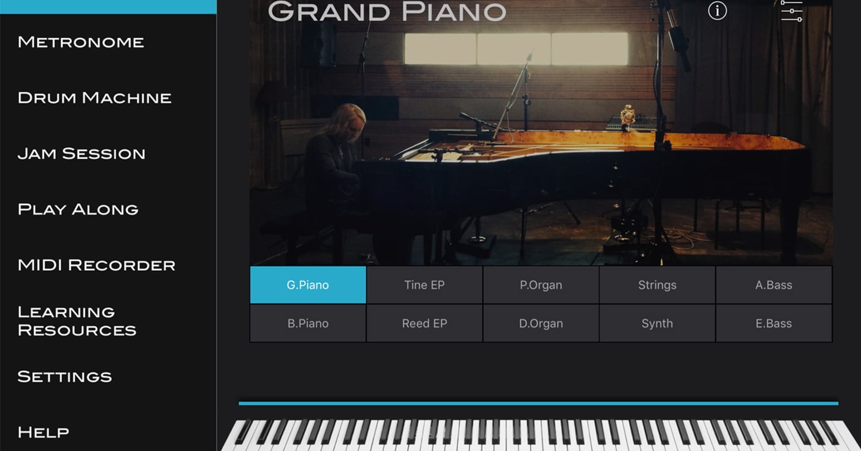Switch instrument to P.Organ
Viewport: 861px width, 451px height.
tap(541, 285)
